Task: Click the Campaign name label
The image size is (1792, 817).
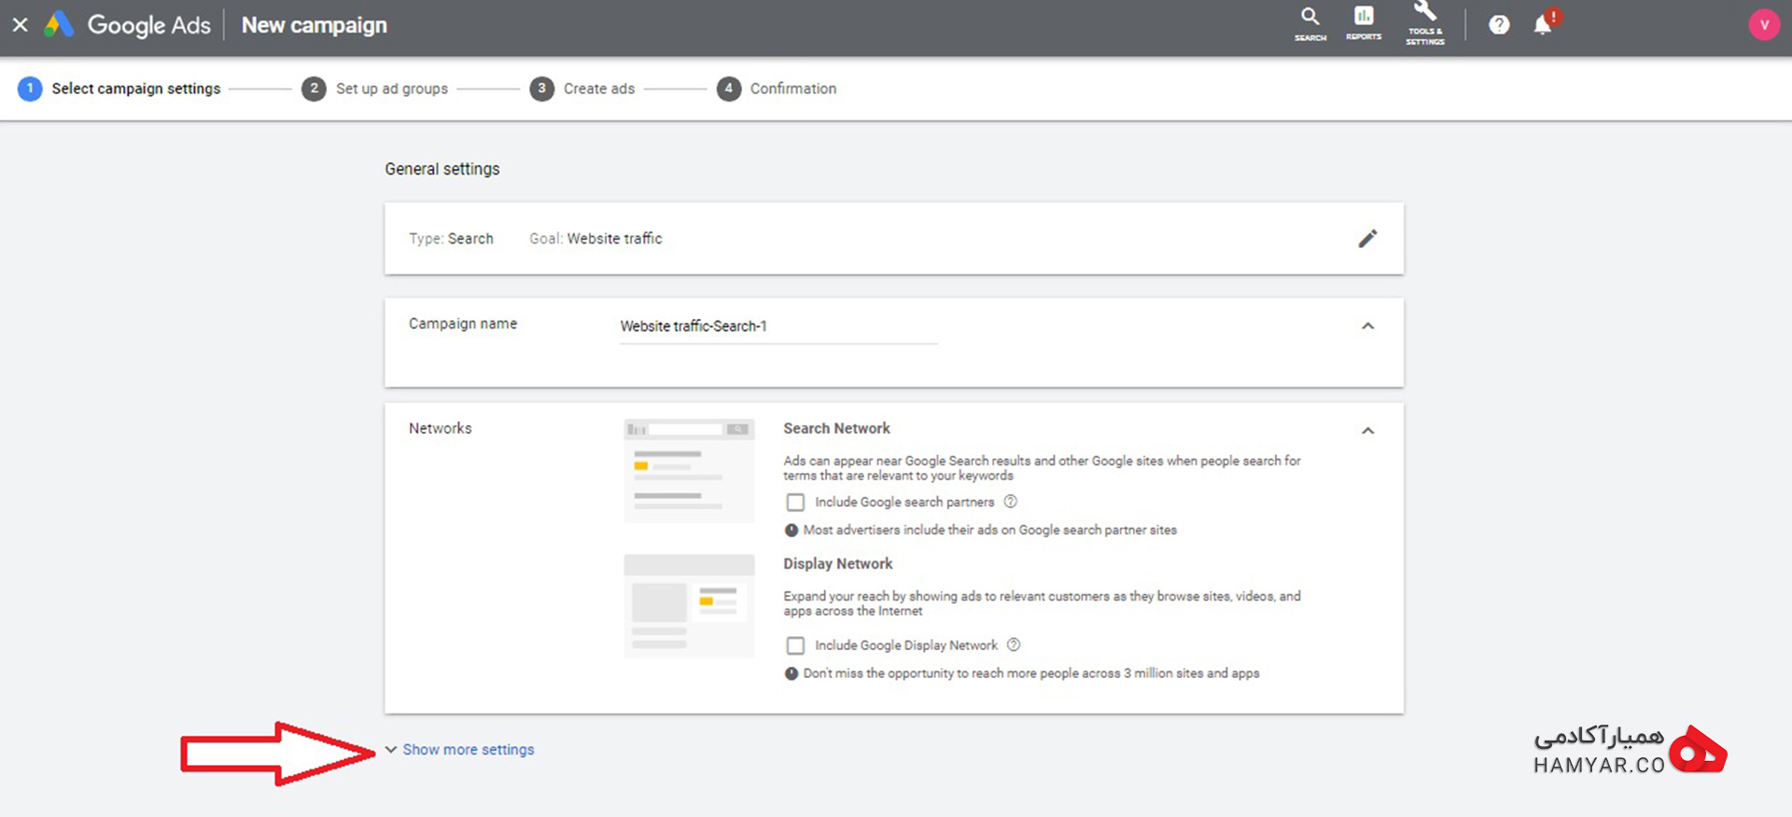Action: click(463, 324)
